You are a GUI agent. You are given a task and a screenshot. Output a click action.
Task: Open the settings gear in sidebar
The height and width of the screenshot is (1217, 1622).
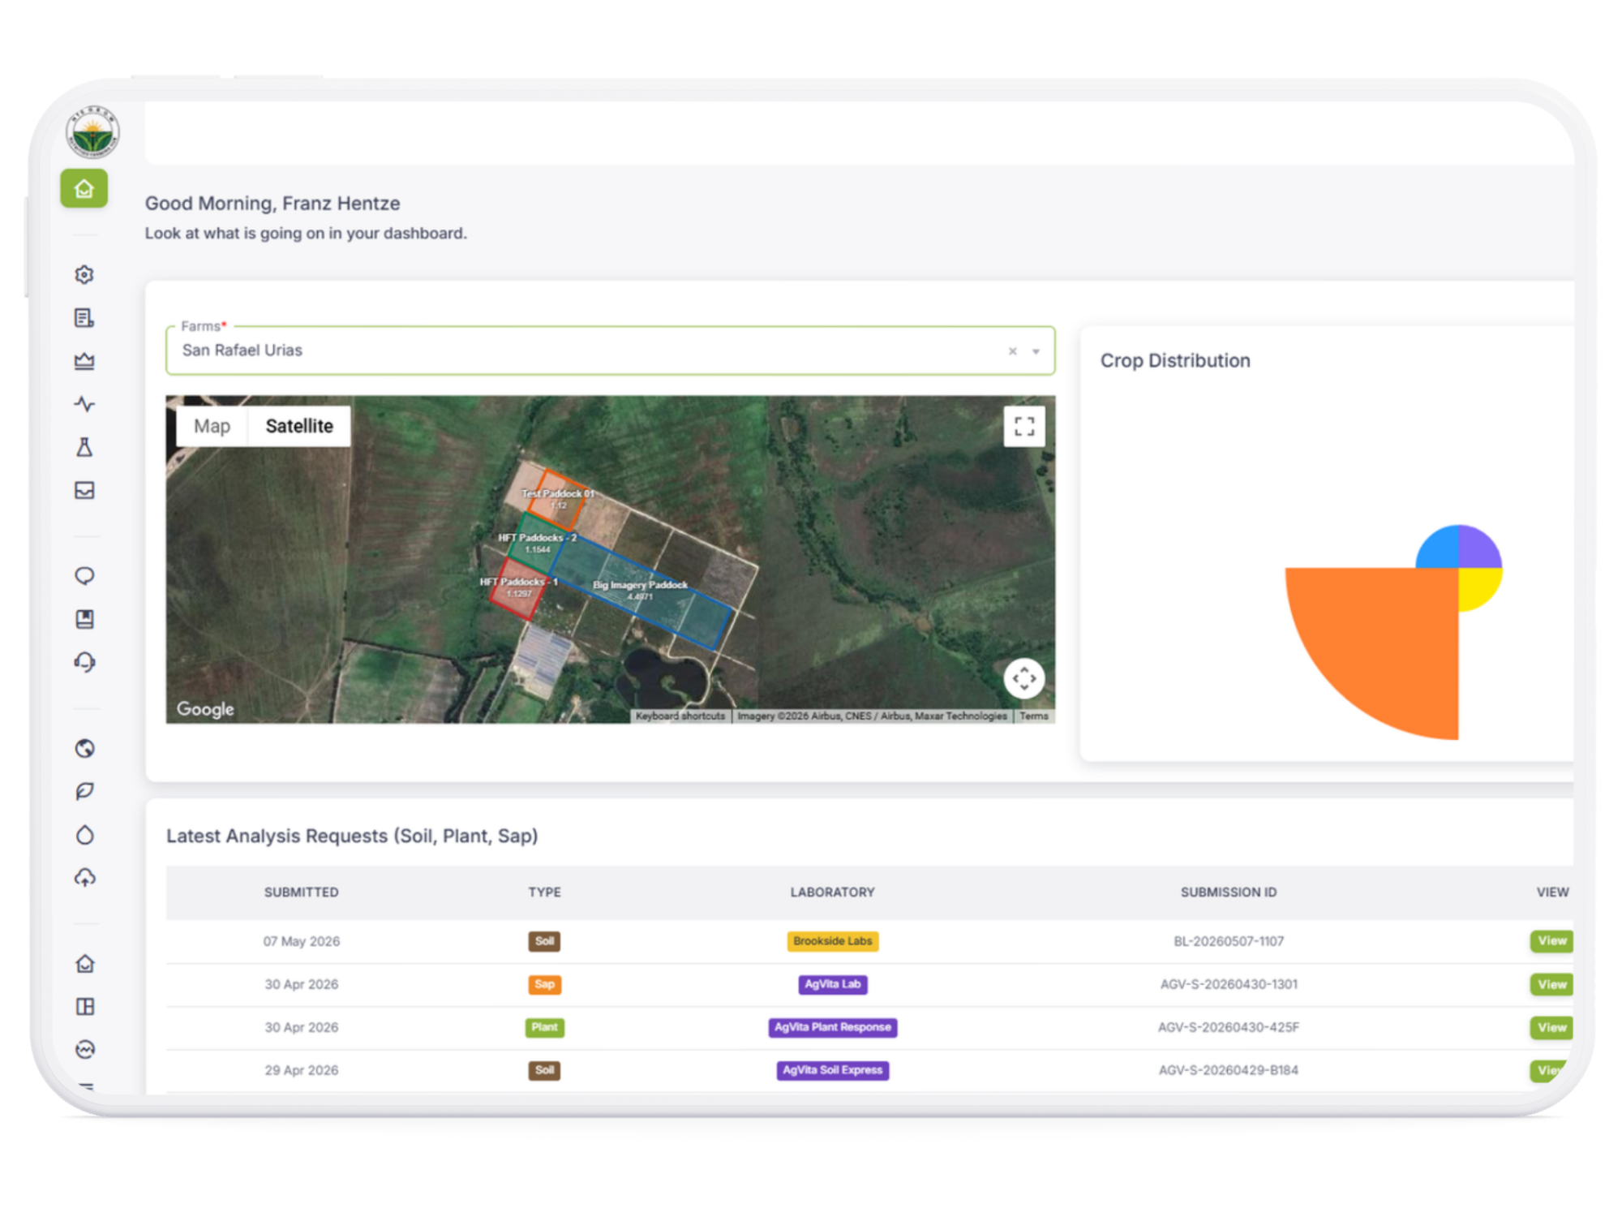[84, 275]
